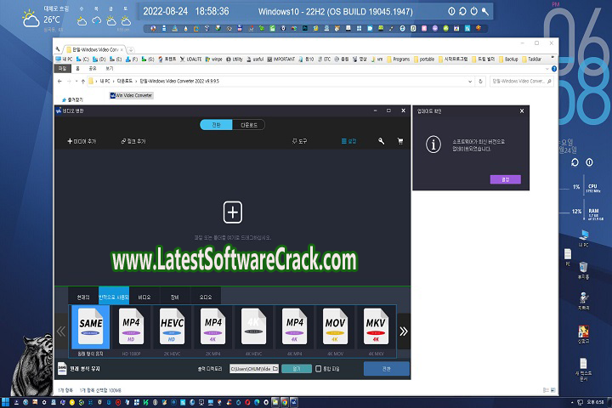Open the View ribbon tab in Explorer
Image resolution: width=612 pixels, height=408 pixels.
(110, 68)
